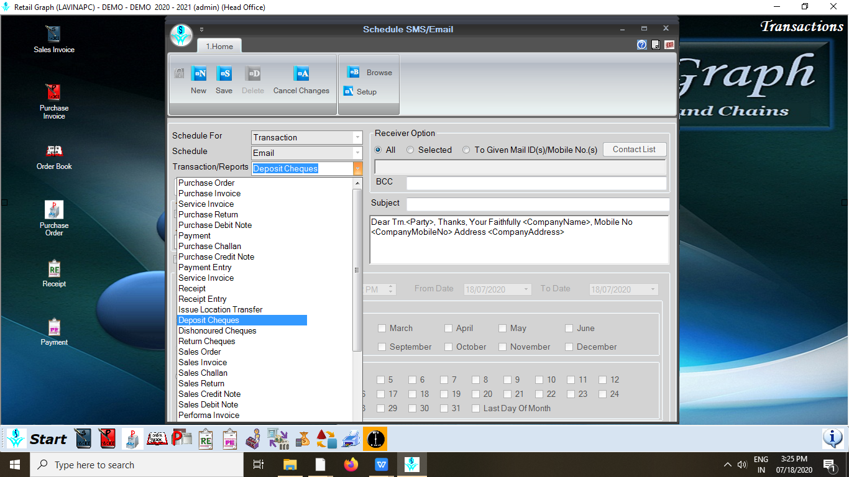
Task: Open File Explorer from the Windows taskbar
Action: [290, 465]
